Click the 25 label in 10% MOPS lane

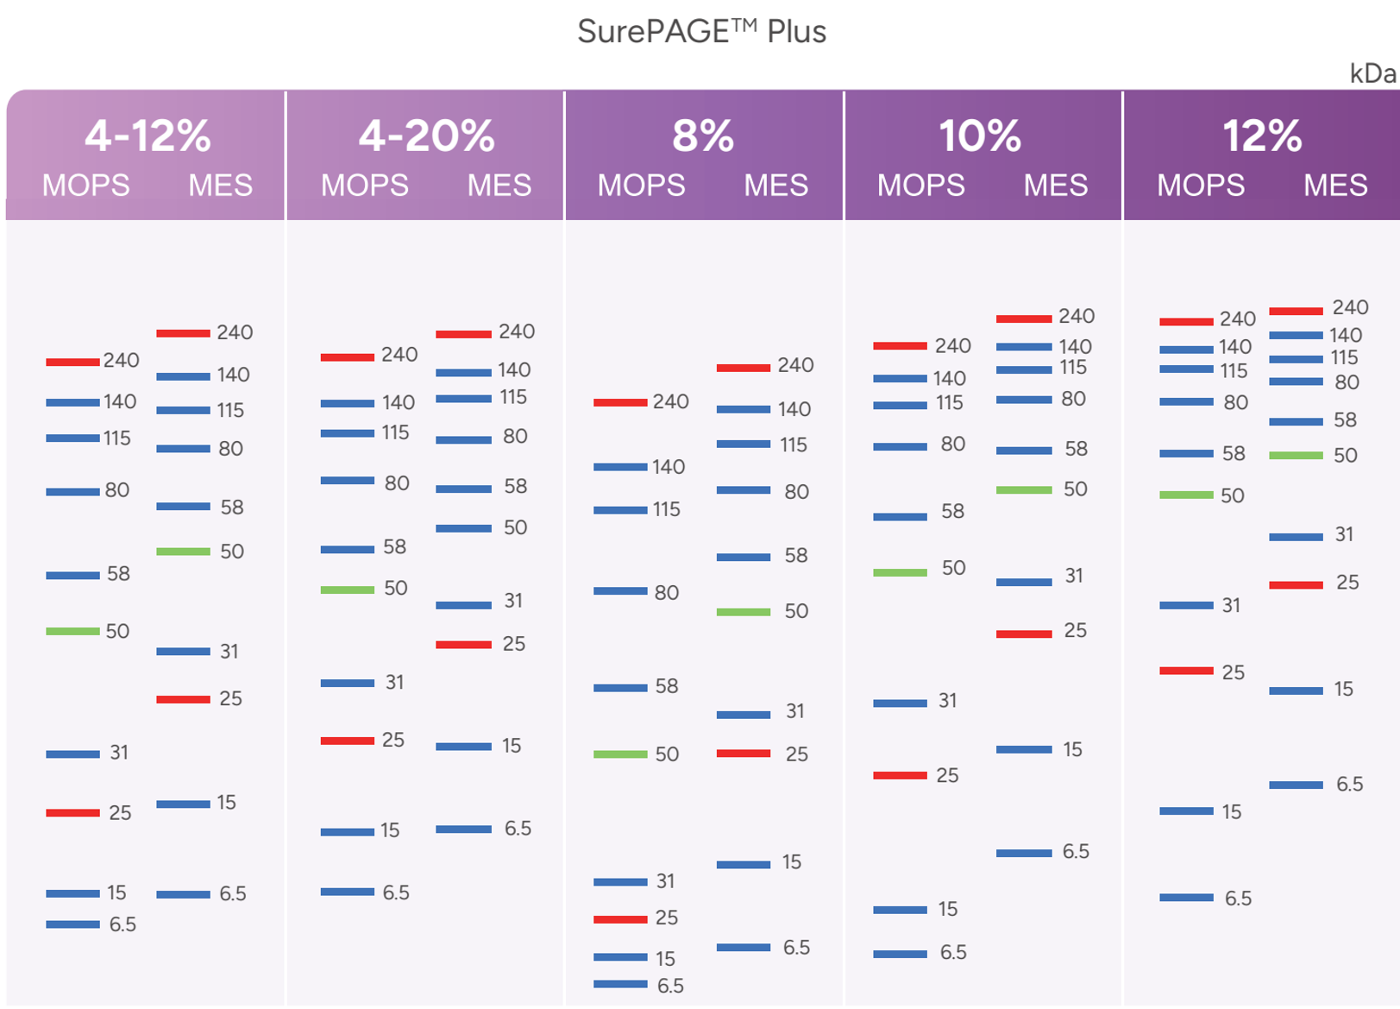tap(947, 775)
